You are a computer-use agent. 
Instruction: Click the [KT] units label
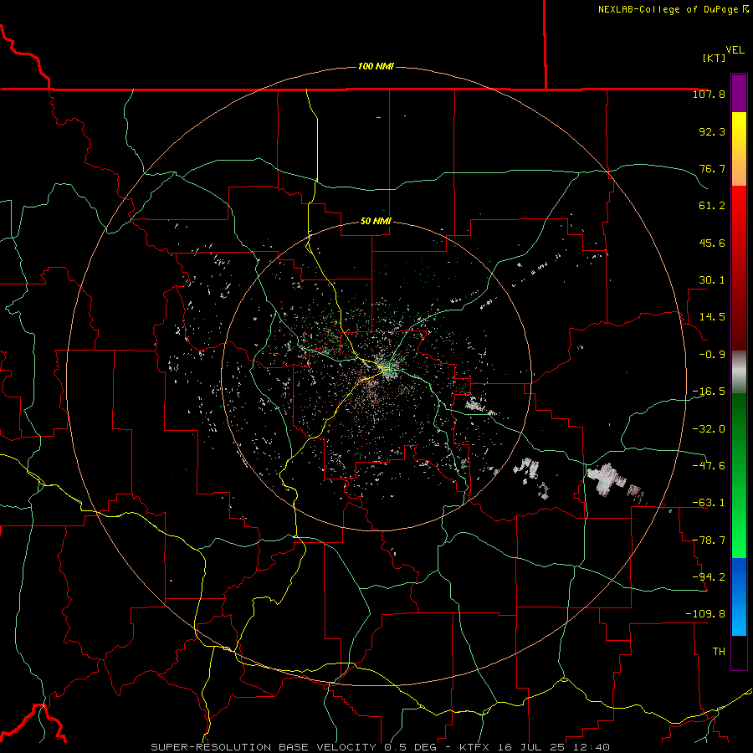click(x=714, y=58)
